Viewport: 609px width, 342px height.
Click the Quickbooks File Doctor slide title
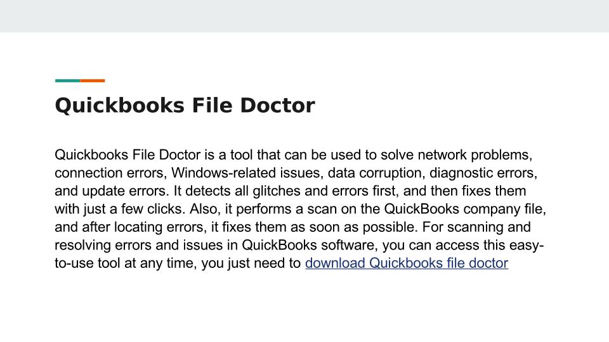pos(185,106)
